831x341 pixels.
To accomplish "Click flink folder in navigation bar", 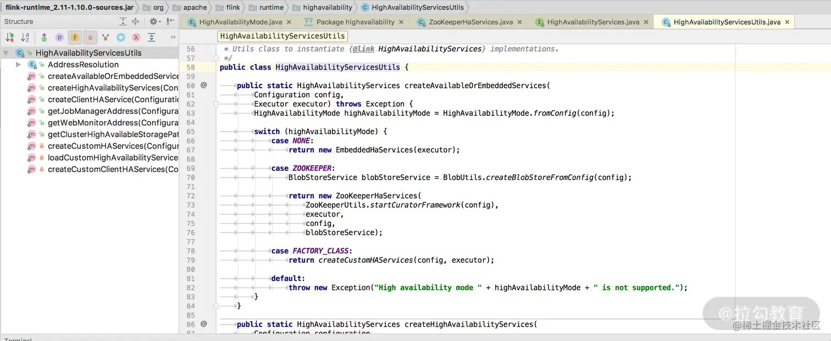I will coord(228,7).
